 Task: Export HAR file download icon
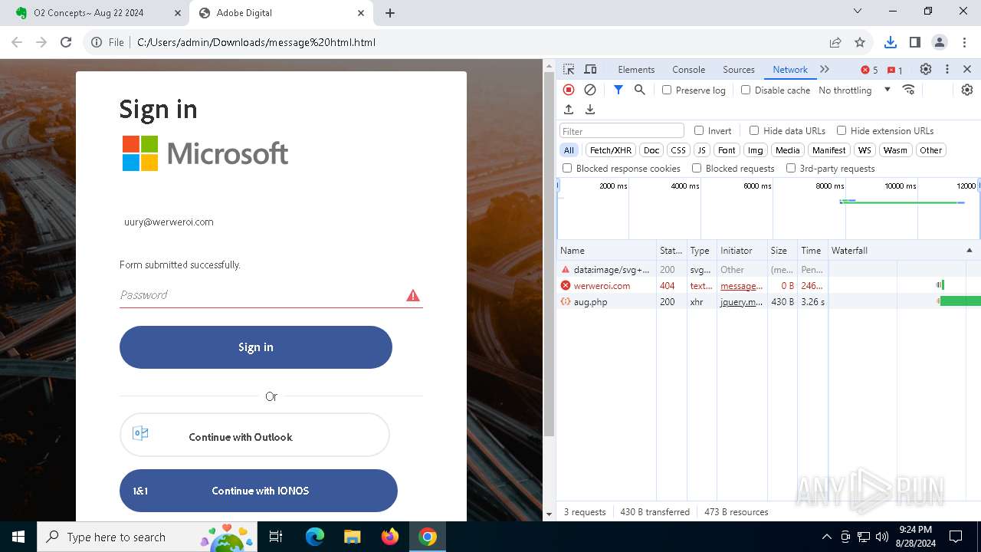point(590,110)
